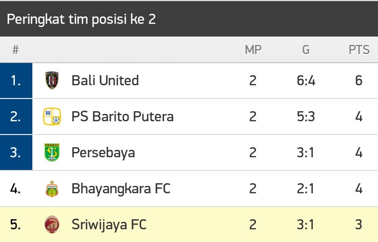Image resolution: width=378 pixels, height=242 pixels.
Task: Click the Persebaya green club logo
Action: [x=52, y=153]
